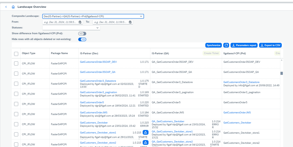Click warning icon for GetCustomers_Devtober_store2

146,142
